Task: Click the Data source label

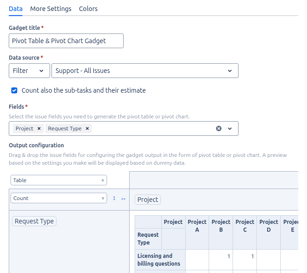Action: click(x=24, y=58)
